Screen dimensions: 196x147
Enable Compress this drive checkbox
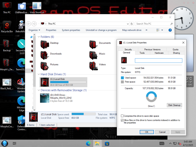click(x=122, y=116)
